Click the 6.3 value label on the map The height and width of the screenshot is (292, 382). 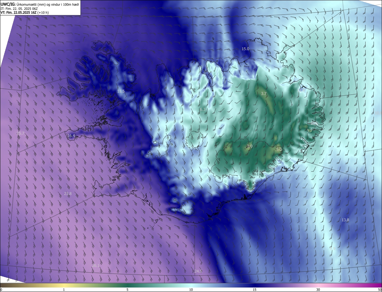203,110
